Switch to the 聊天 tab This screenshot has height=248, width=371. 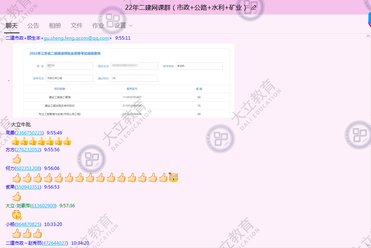(x=12, y=25)
